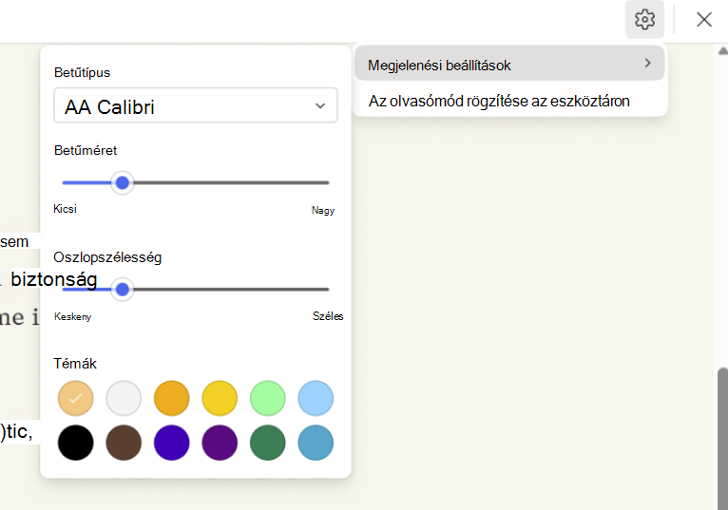The width and height of the screenshot is (728, 510).
Task: Click the Témák heading text
Action: [x=75, y=364]
